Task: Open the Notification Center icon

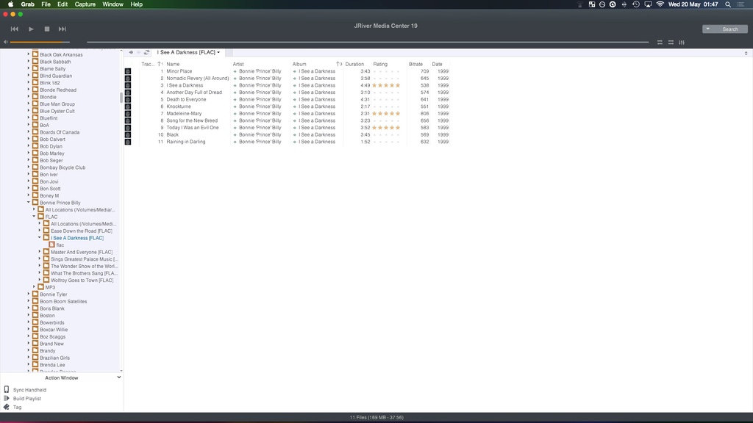Action: tap(741, 4)
